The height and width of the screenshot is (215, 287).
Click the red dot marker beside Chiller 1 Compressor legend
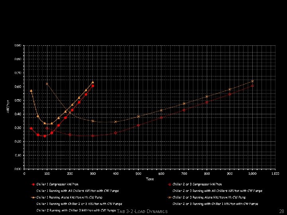(x=33, y=184)
